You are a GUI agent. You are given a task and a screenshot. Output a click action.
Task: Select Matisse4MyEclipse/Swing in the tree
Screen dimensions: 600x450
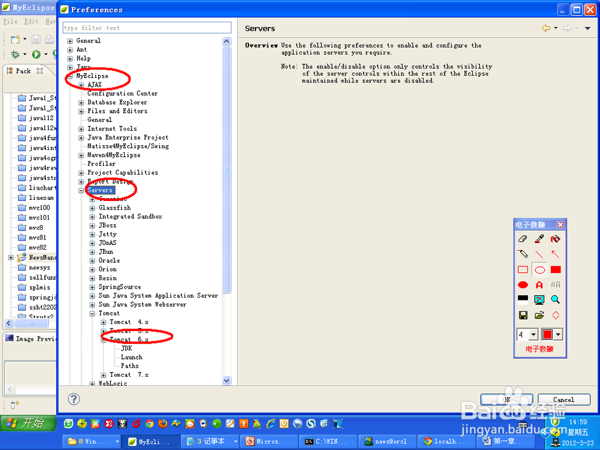point(128,146)
